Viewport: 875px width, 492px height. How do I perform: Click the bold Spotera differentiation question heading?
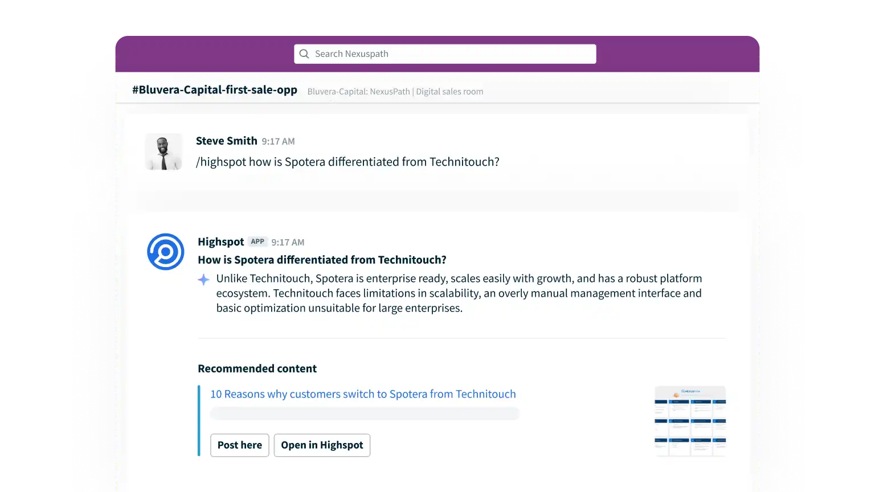click(322, 260)
